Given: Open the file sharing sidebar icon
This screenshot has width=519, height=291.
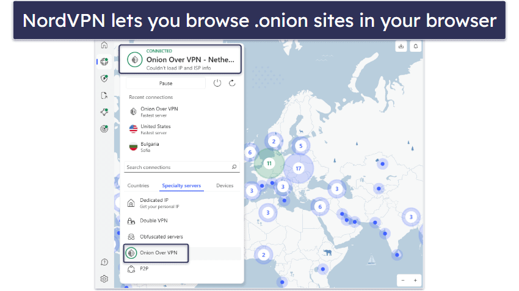Looking at the screenshot, I should (x=104, y=96).
